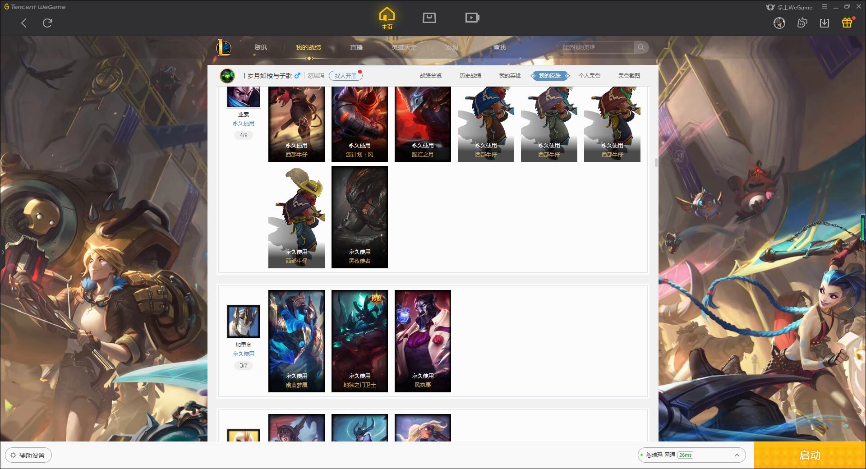The width and height of the screenshot is (866, 469).
Task: Open the store bag icon tab
Action: click(429, 18)
